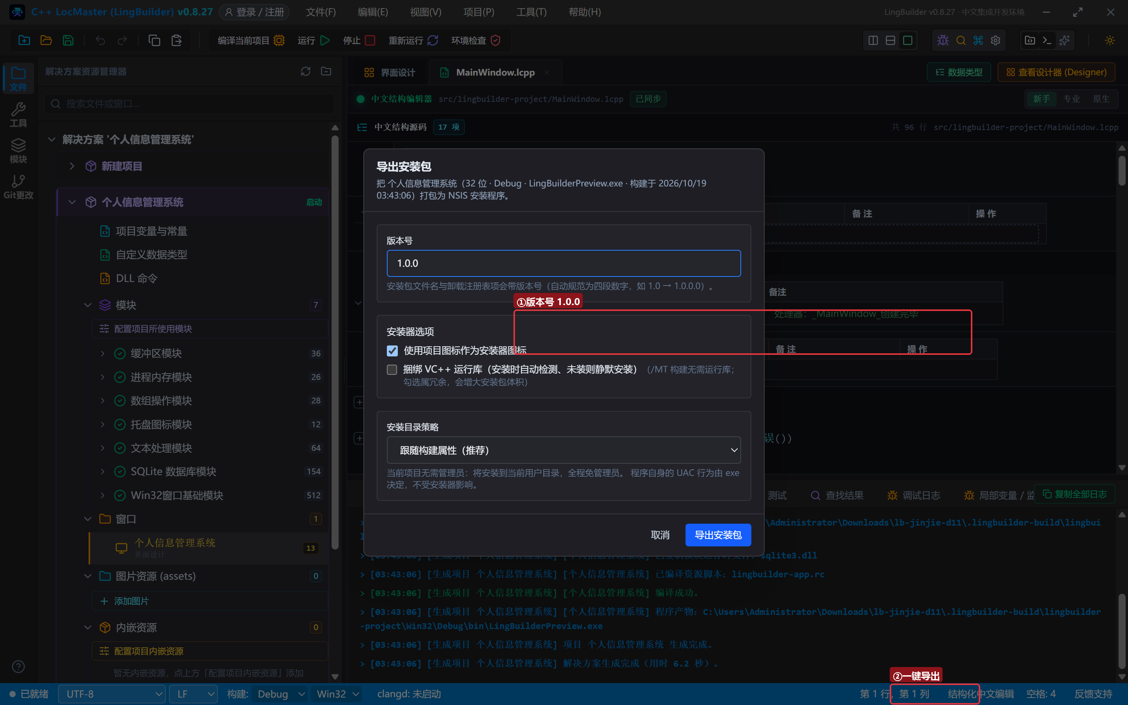Image resolution: width=1128 pixels, height=705 pixels.
Task: Click the 复制全部日志 button
Action: point(1075,494)
